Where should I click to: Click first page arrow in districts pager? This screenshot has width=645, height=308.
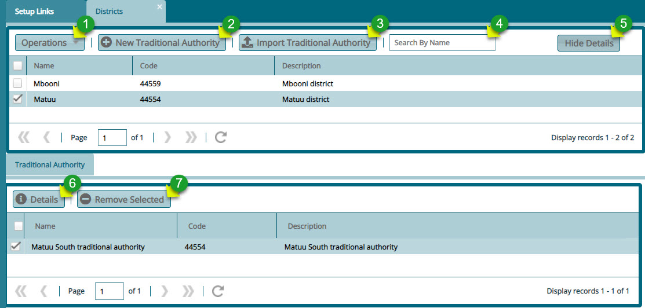tap(23, 138)
